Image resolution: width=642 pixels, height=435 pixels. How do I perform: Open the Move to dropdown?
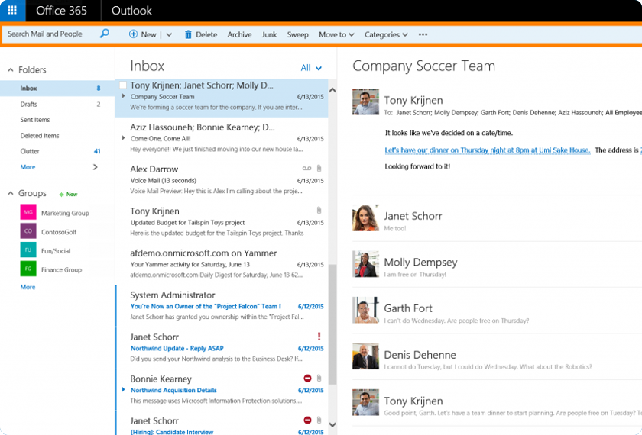tap(336, 35)
